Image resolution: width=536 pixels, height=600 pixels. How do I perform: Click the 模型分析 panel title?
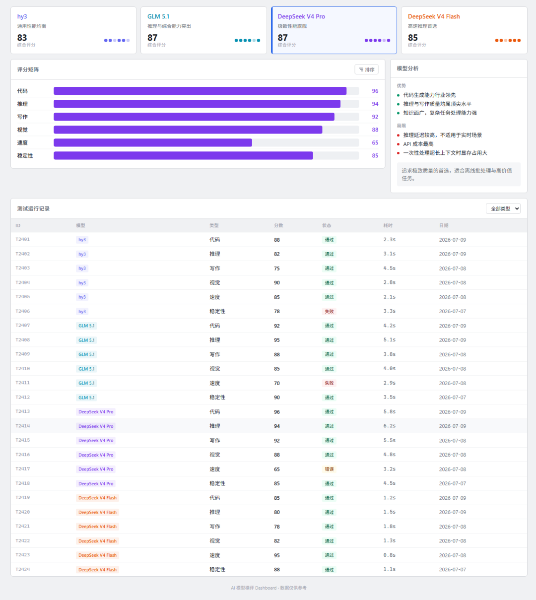[407, 68]
